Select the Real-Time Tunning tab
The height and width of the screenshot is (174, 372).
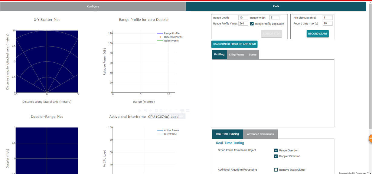[x=227, y=134]
